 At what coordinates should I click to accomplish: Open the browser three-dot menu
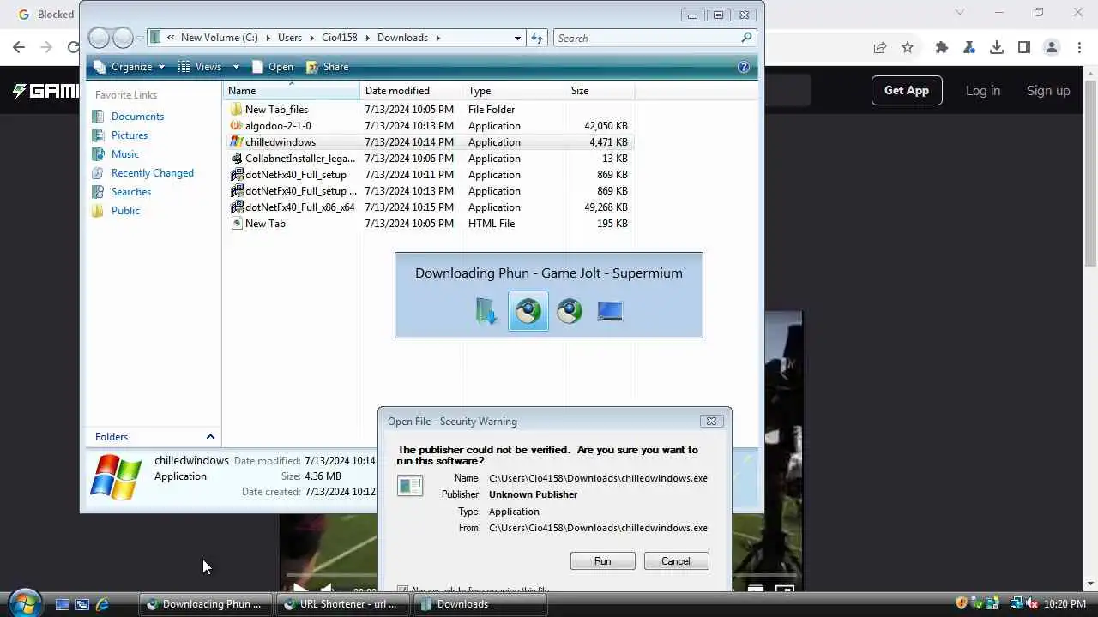[x=1078, y=48]
